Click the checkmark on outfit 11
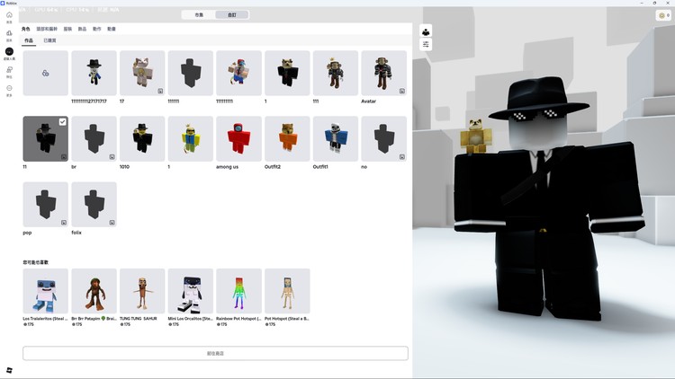This screenshot has width=675, height=379. pos(62,122)
